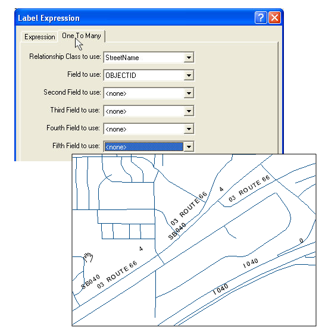Screen dimensions: 322x332
Task: Click the 'Fifth Field to use:' label
Action: [x=76, y=146]
